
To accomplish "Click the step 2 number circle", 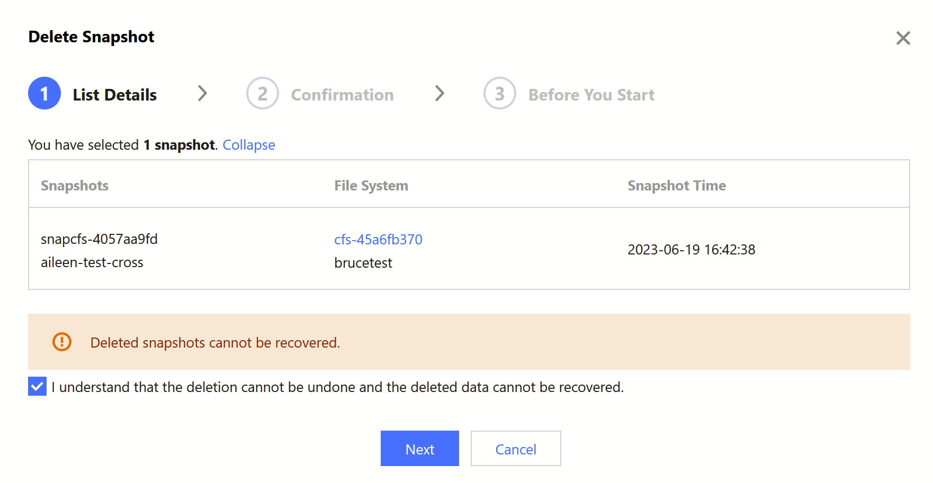I will pyautogui.click(x=262, y=94).
